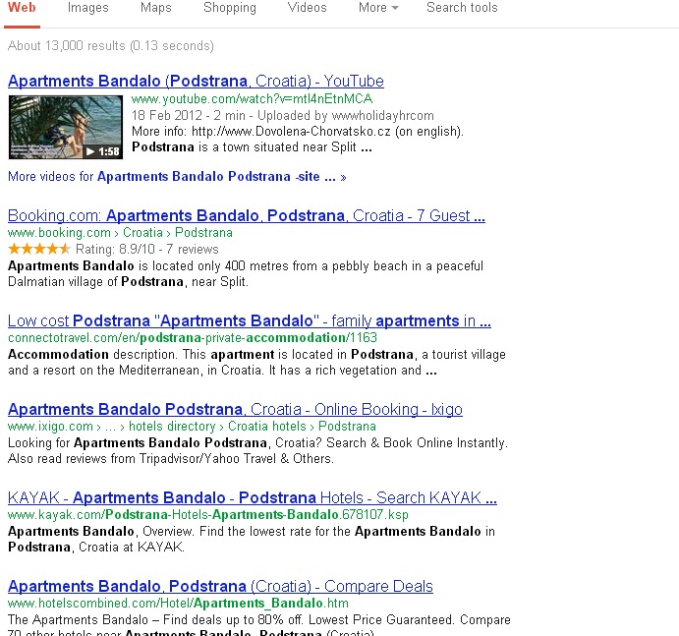Open Low cost Podstrana Apartments Bandalo result
The width and height of the screenshot is (679, 636).
point(249,320)
